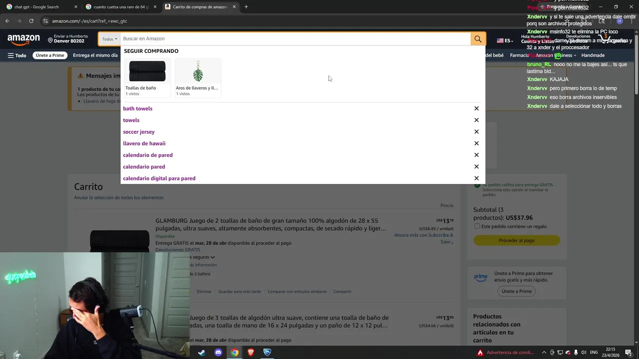Viewport: 639px width, 359px height.
Task: Click the orange search magnifier button
Action: (x=478, y=39)
